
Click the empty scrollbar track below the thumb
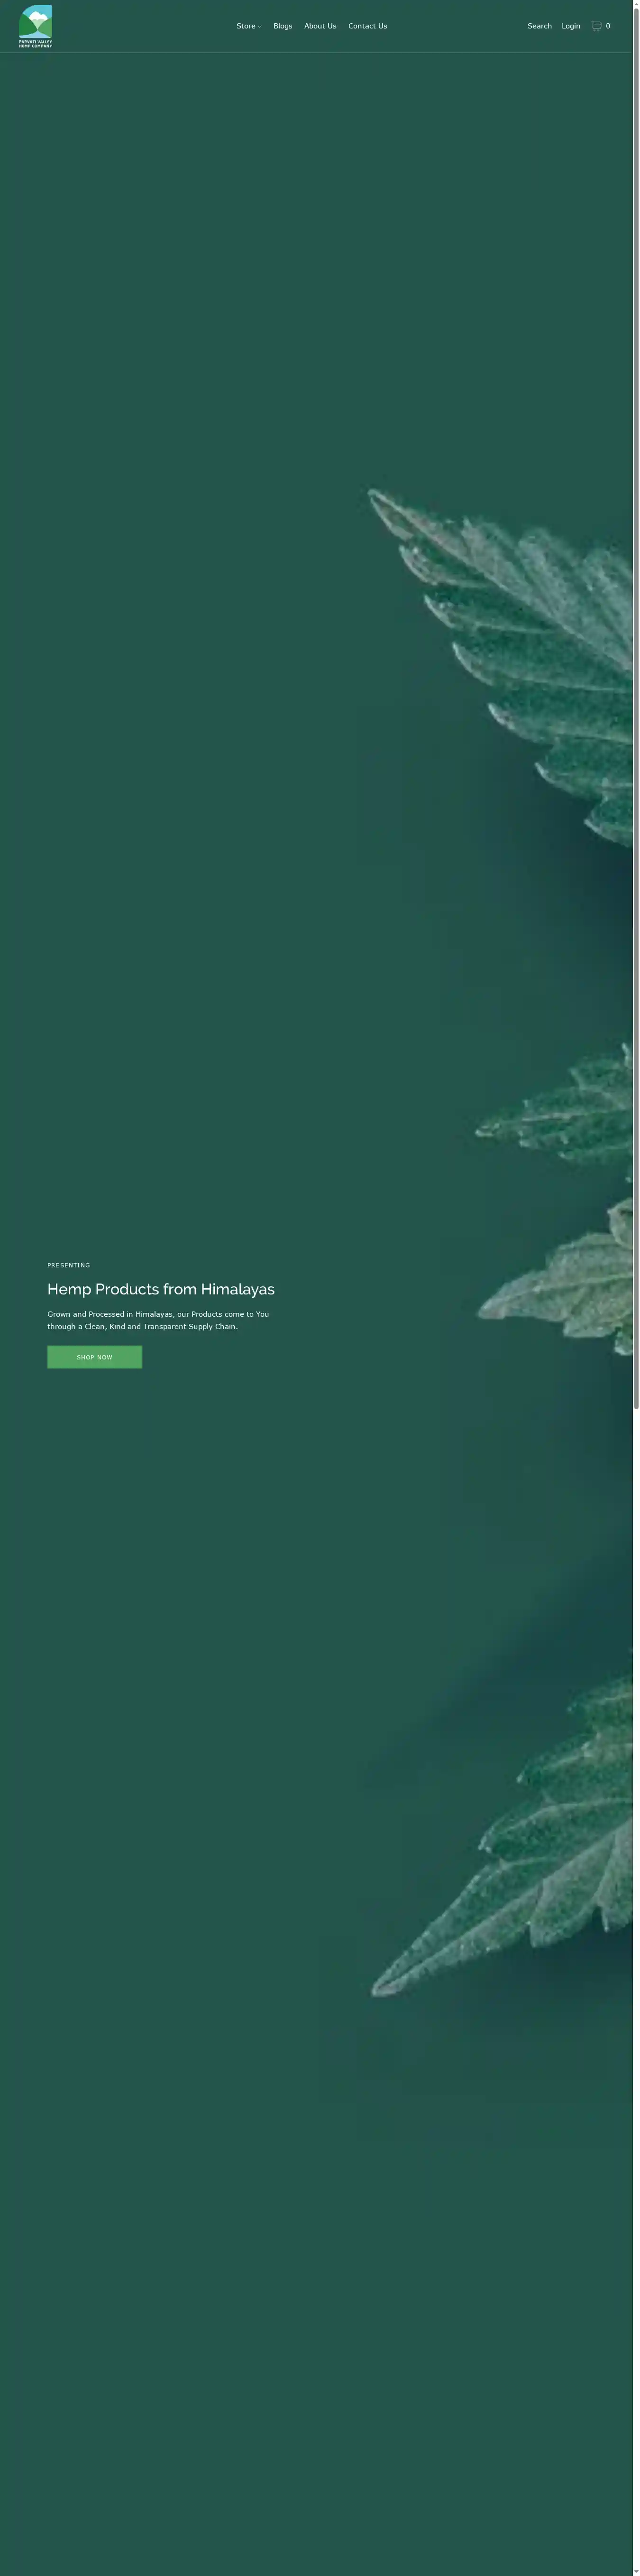tap(636, 2000)
